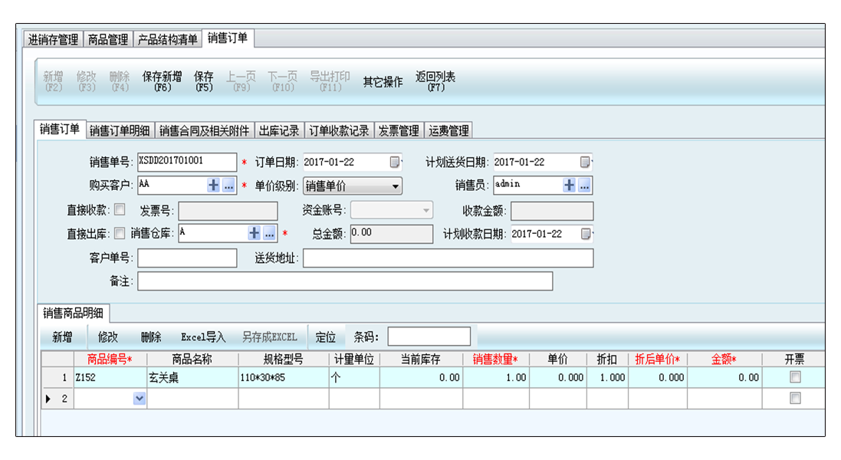Click the 条码 input field
841x460 pixels.
429,337
